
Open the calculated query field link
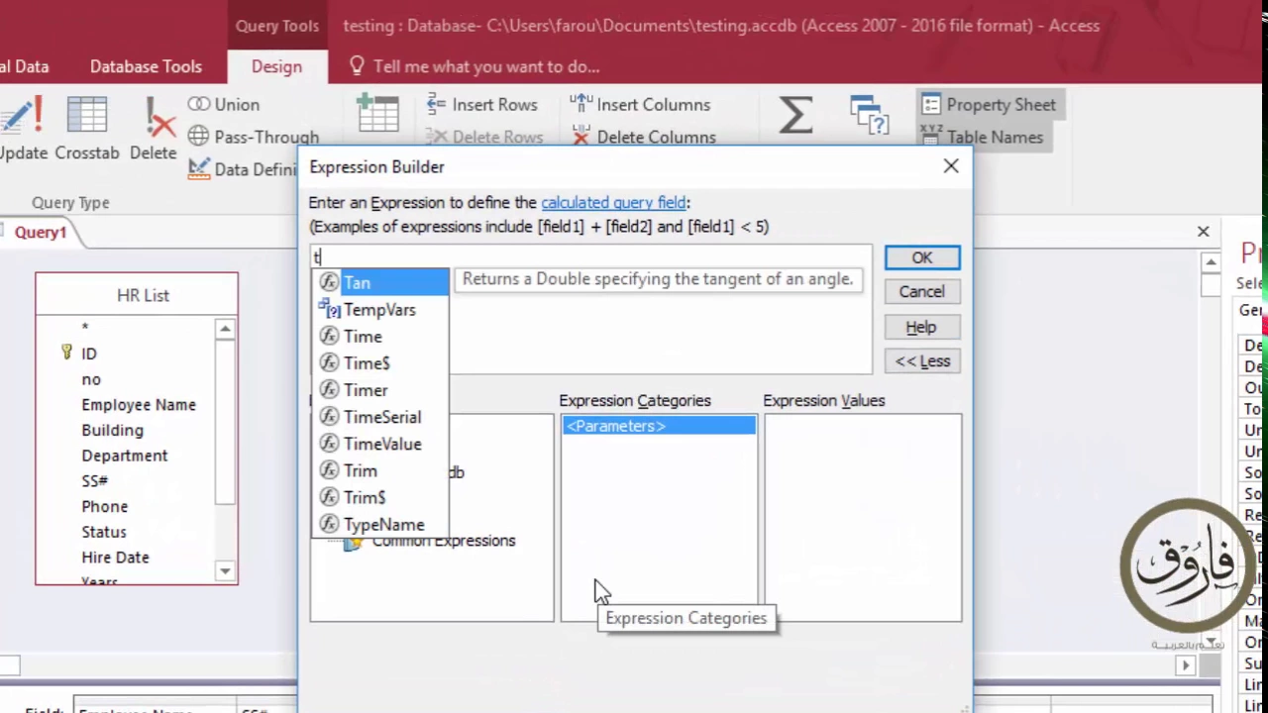click(613, 202)
